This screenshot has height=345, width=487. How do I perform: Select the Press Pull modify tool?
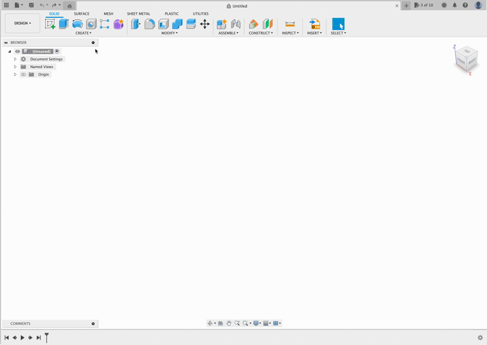pos(135,23)
